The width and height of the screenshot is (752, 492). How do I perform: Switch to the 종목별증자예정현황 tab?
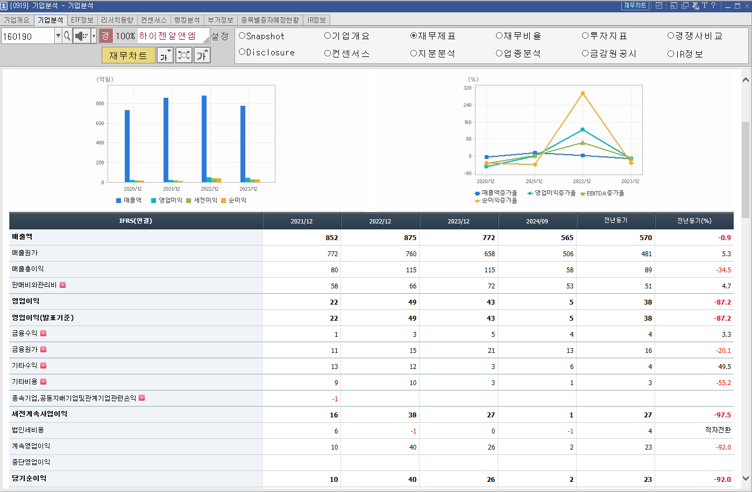[270, 20]
